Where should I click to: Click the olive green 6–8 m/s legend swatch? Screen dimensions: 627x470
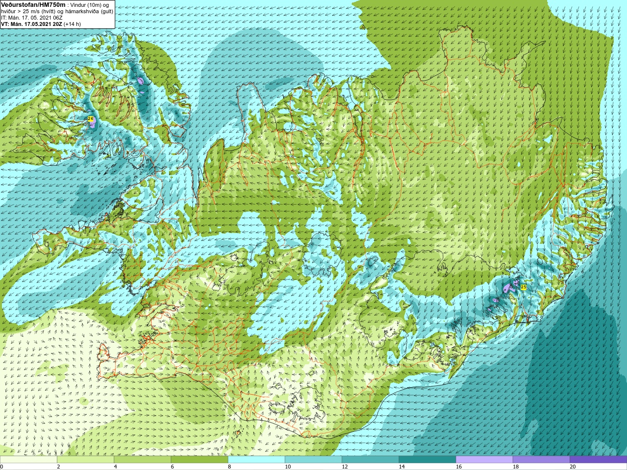(x=199, y=460)
